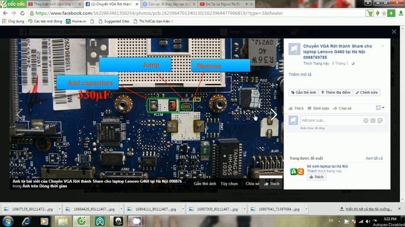Click Bình luận action link
Image resolution: width=405 pixels, height=227 pixels.
point(318,108)
